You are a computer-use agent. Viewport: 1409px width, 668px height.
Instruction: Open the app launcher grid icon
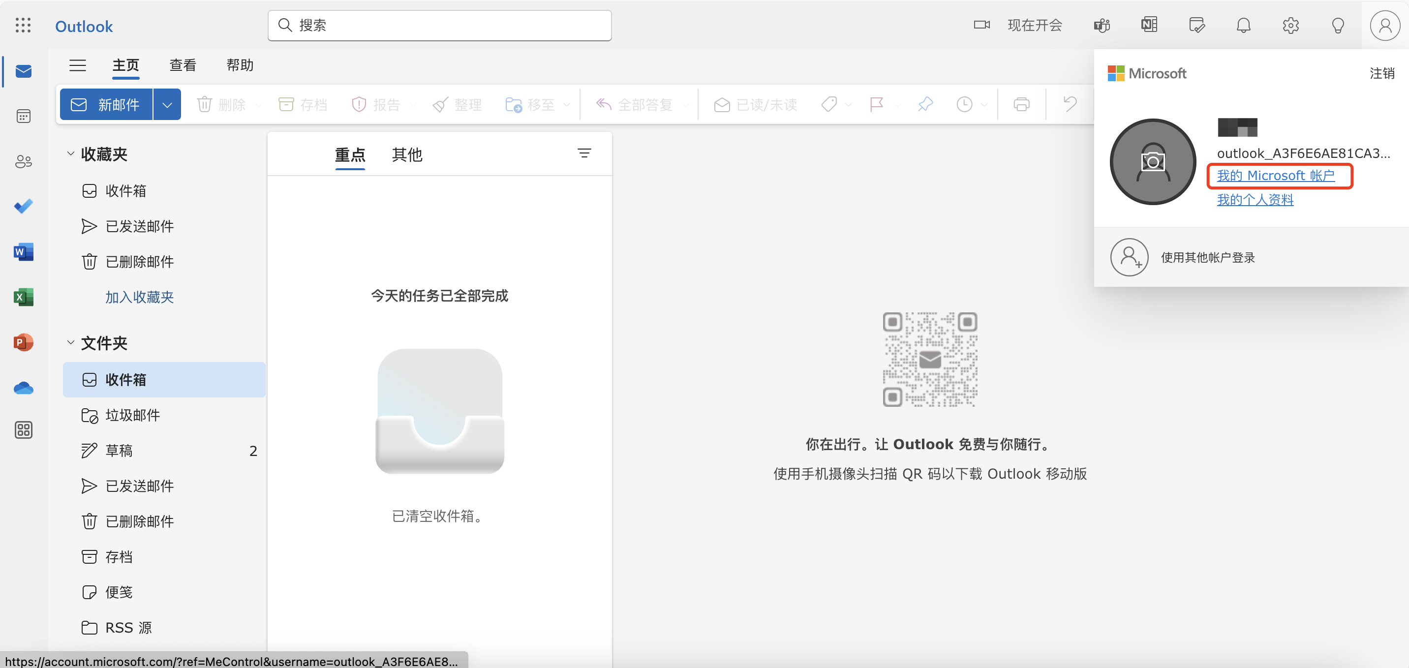(23, 26)
